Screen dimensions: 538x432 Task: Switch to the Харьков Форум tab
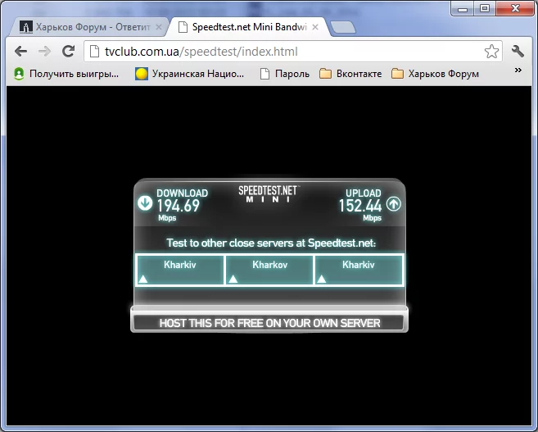coord(89,27)
